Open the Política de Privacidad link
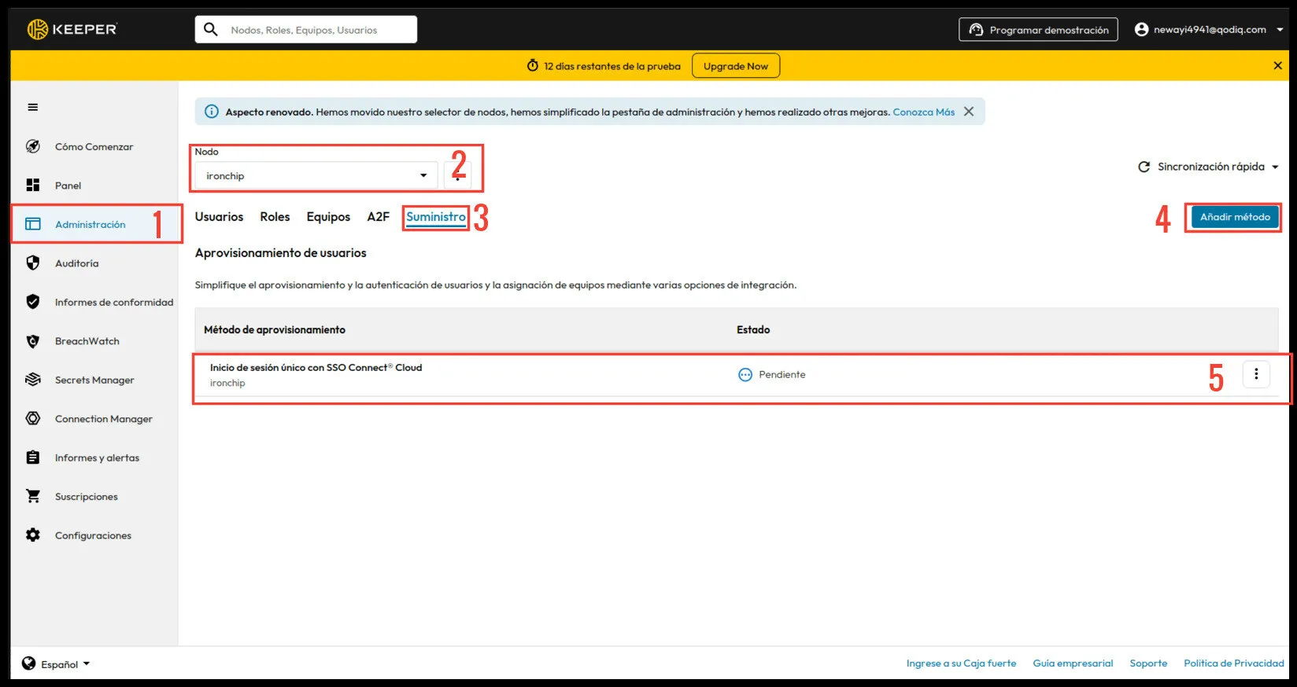The image size is (1297, 687). click(1234, 663)
